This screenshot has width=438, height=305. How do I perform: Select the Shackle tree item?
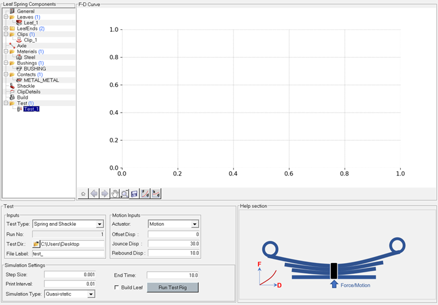(x=26, y=86)
